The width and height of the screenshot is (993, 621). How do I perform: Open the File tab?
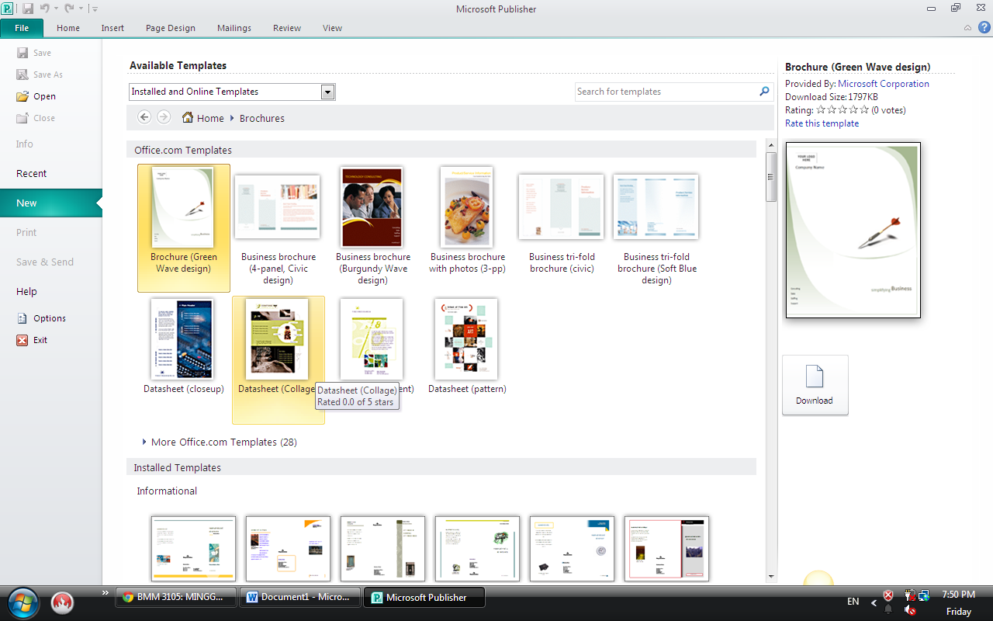(x=22, y=28)
